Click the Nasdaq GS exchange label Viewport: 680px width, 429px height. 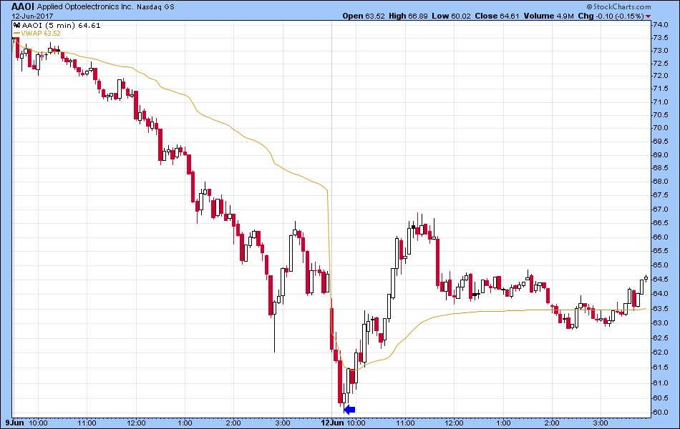click(155, 7)
